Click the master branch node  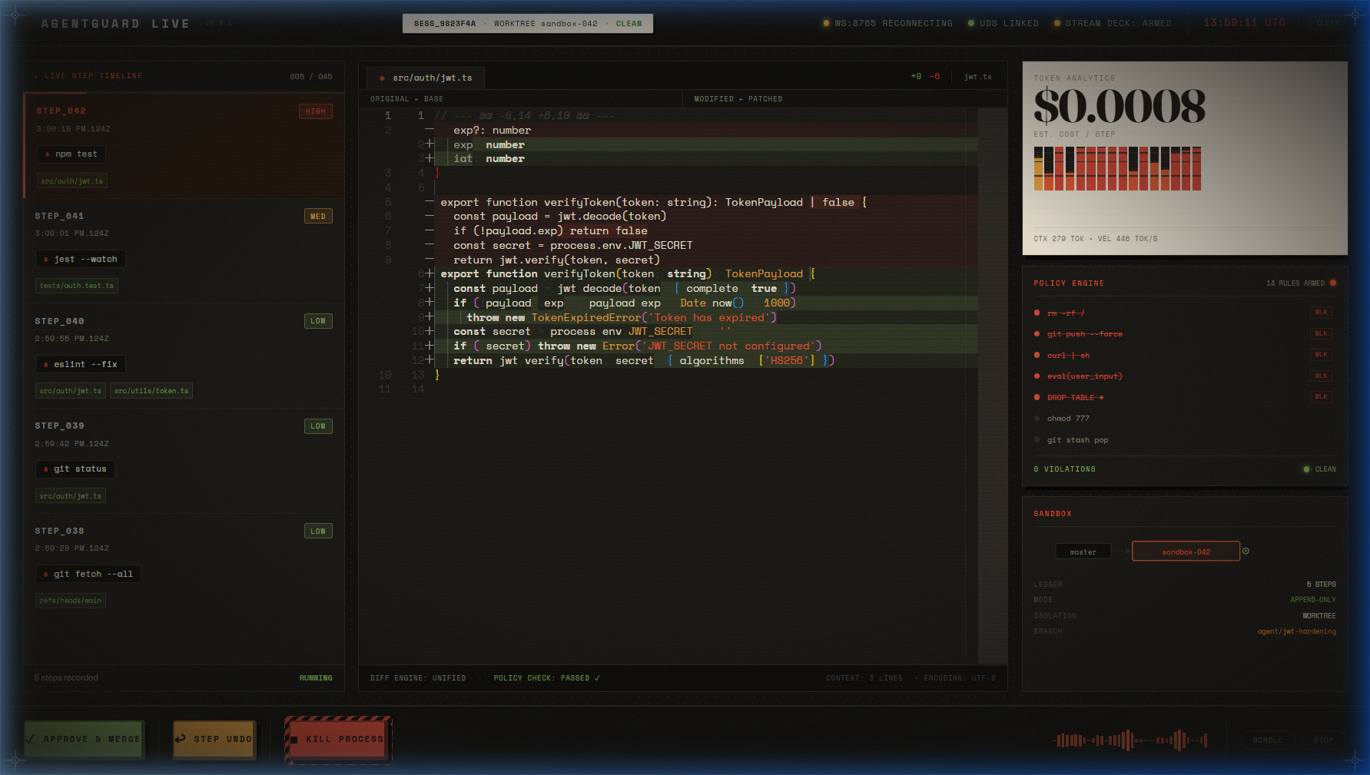[1083, 551]
